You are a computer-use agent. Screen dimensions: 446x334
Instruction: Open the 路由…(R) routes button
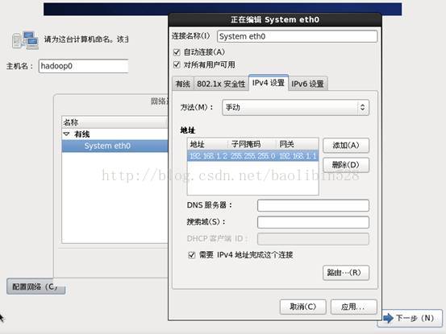click(346, 273)
